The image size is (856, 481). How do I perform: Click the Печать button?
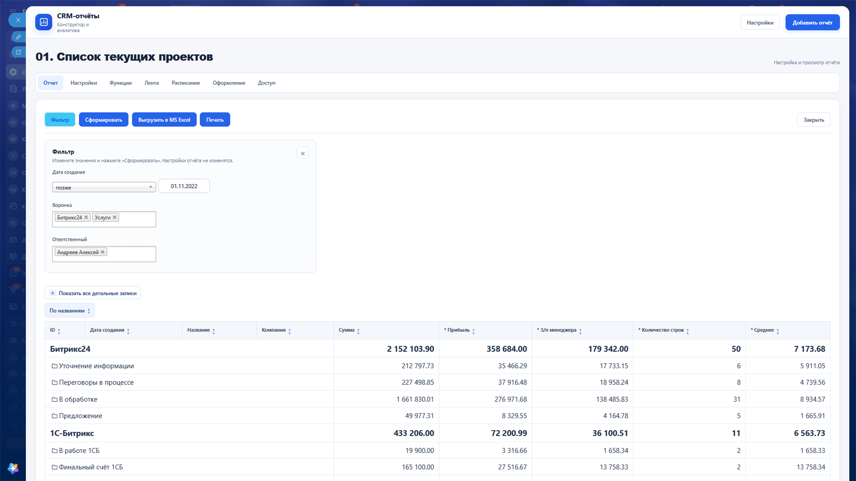coord(215,120)
